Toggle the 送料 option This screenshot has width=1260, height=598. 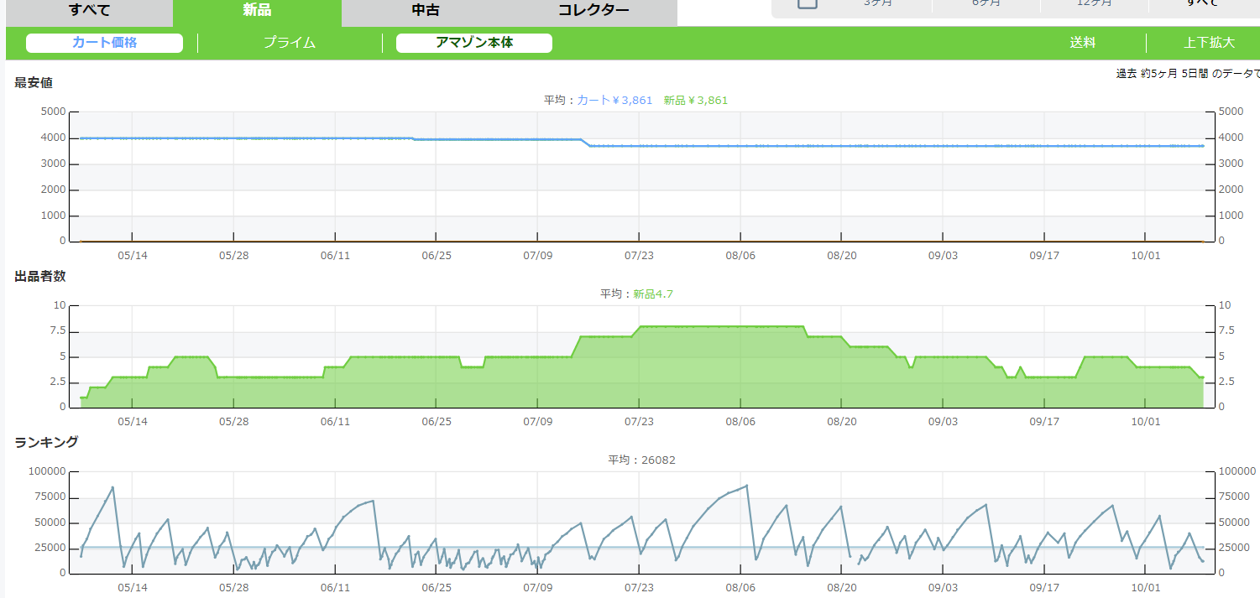1082,43
